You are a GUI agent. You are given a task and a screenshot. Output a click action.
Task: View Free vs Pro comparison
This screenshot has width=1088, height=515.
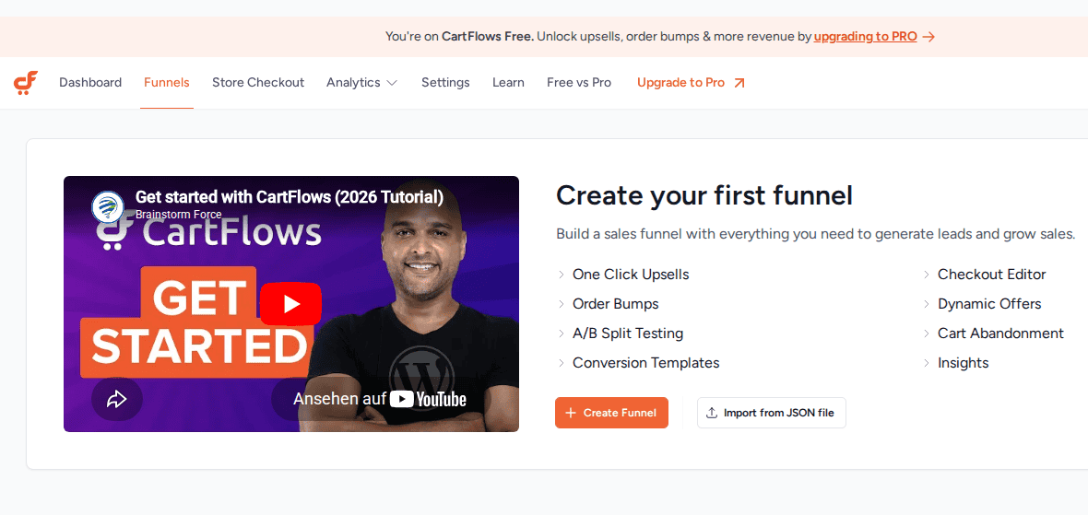pyautogui.click(x=579, y=83)
